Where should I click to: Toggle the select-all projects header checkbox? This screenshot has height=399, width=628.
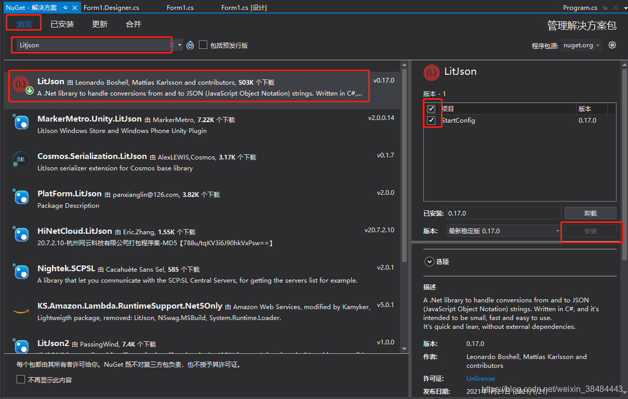(431, 109)
